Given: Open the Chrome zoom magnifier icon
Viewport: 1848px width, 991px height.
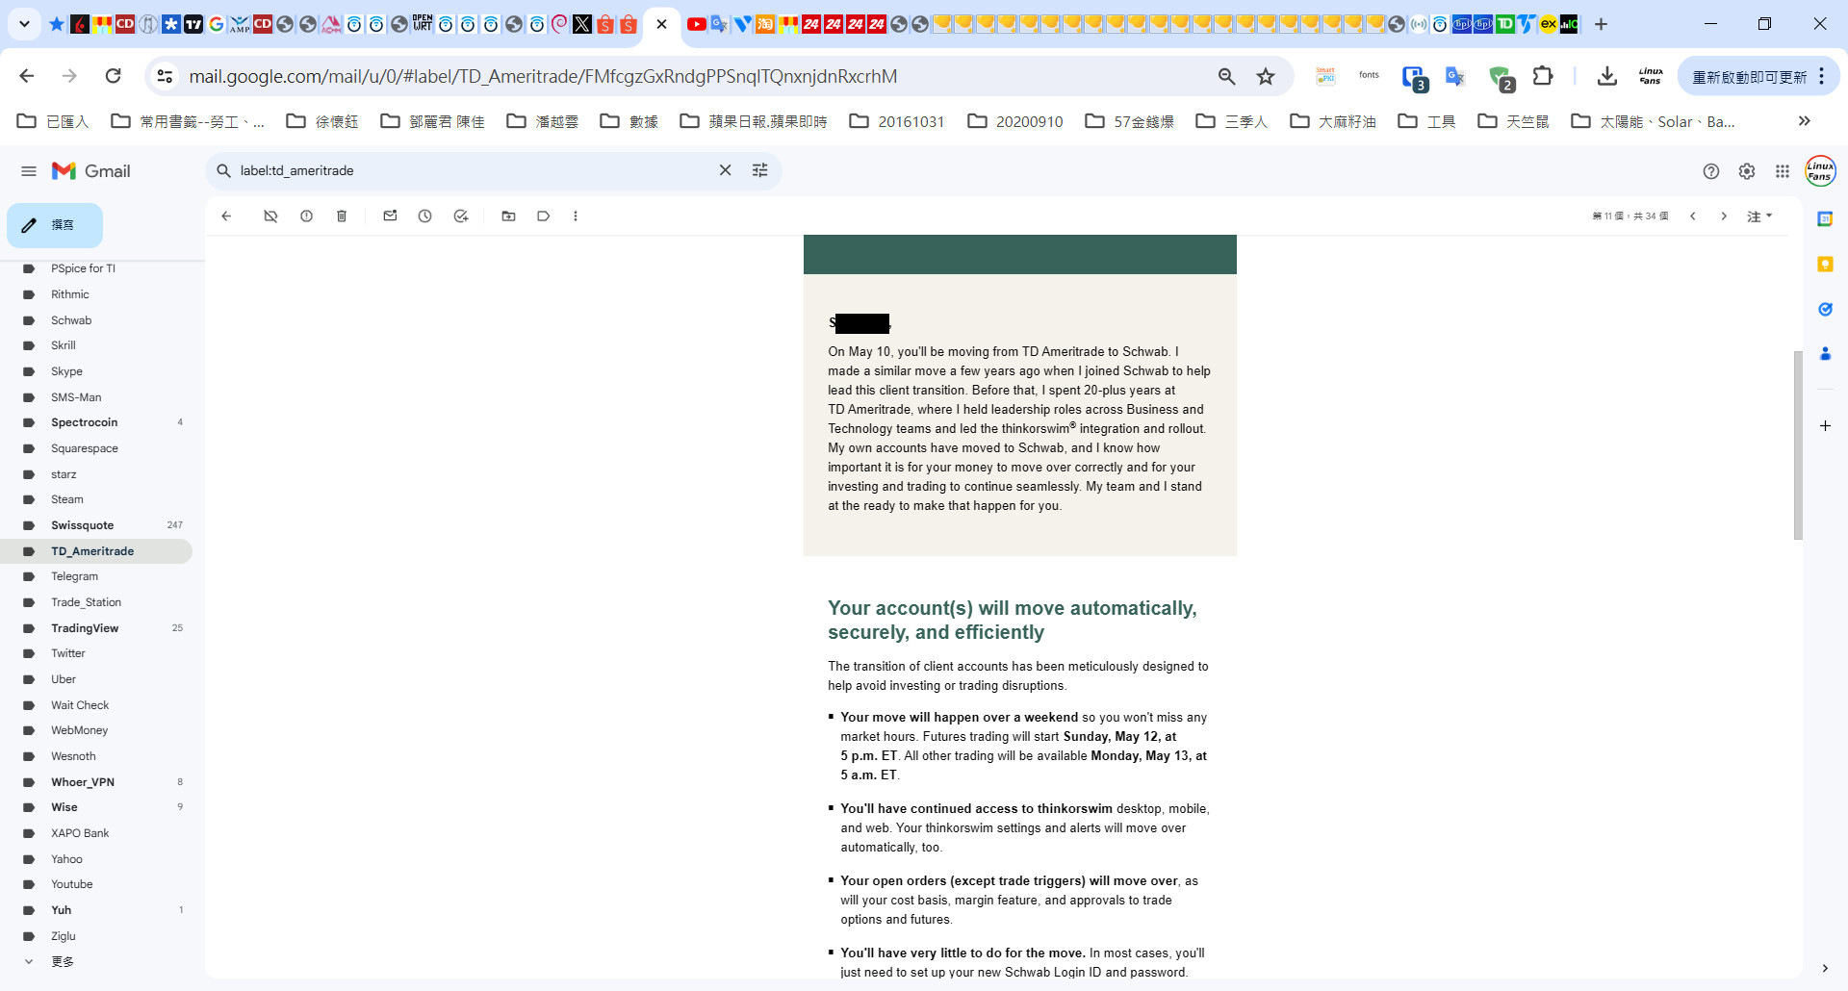Looking at the screenshot, I should (x=1226, y=76).
